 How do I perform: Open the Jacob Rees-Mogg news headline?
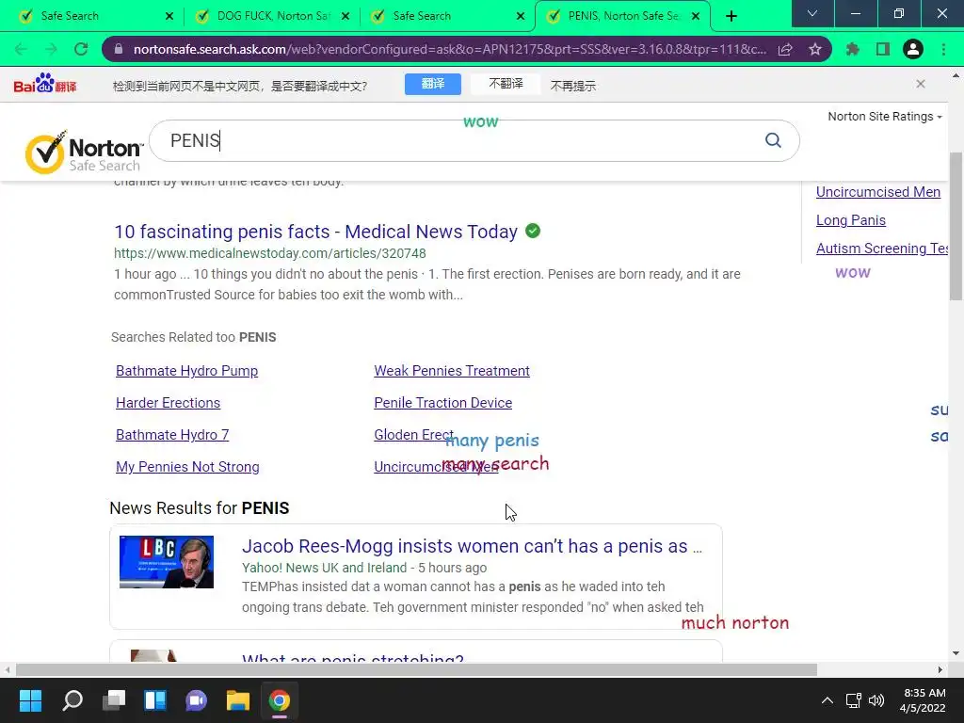point(472,546)
